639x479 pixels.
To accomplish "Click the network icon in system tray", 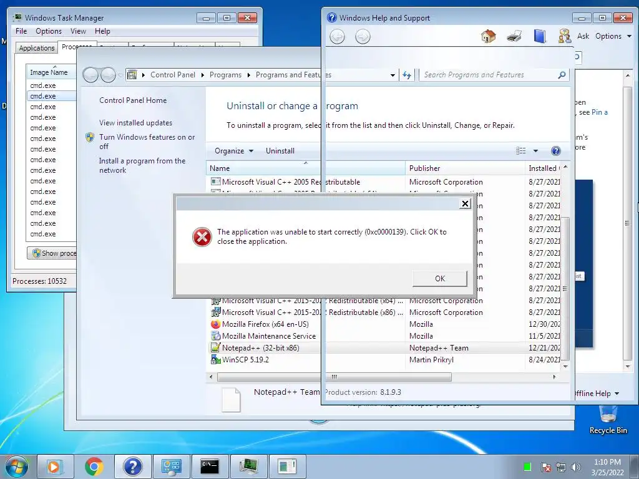I will point(561,467).
